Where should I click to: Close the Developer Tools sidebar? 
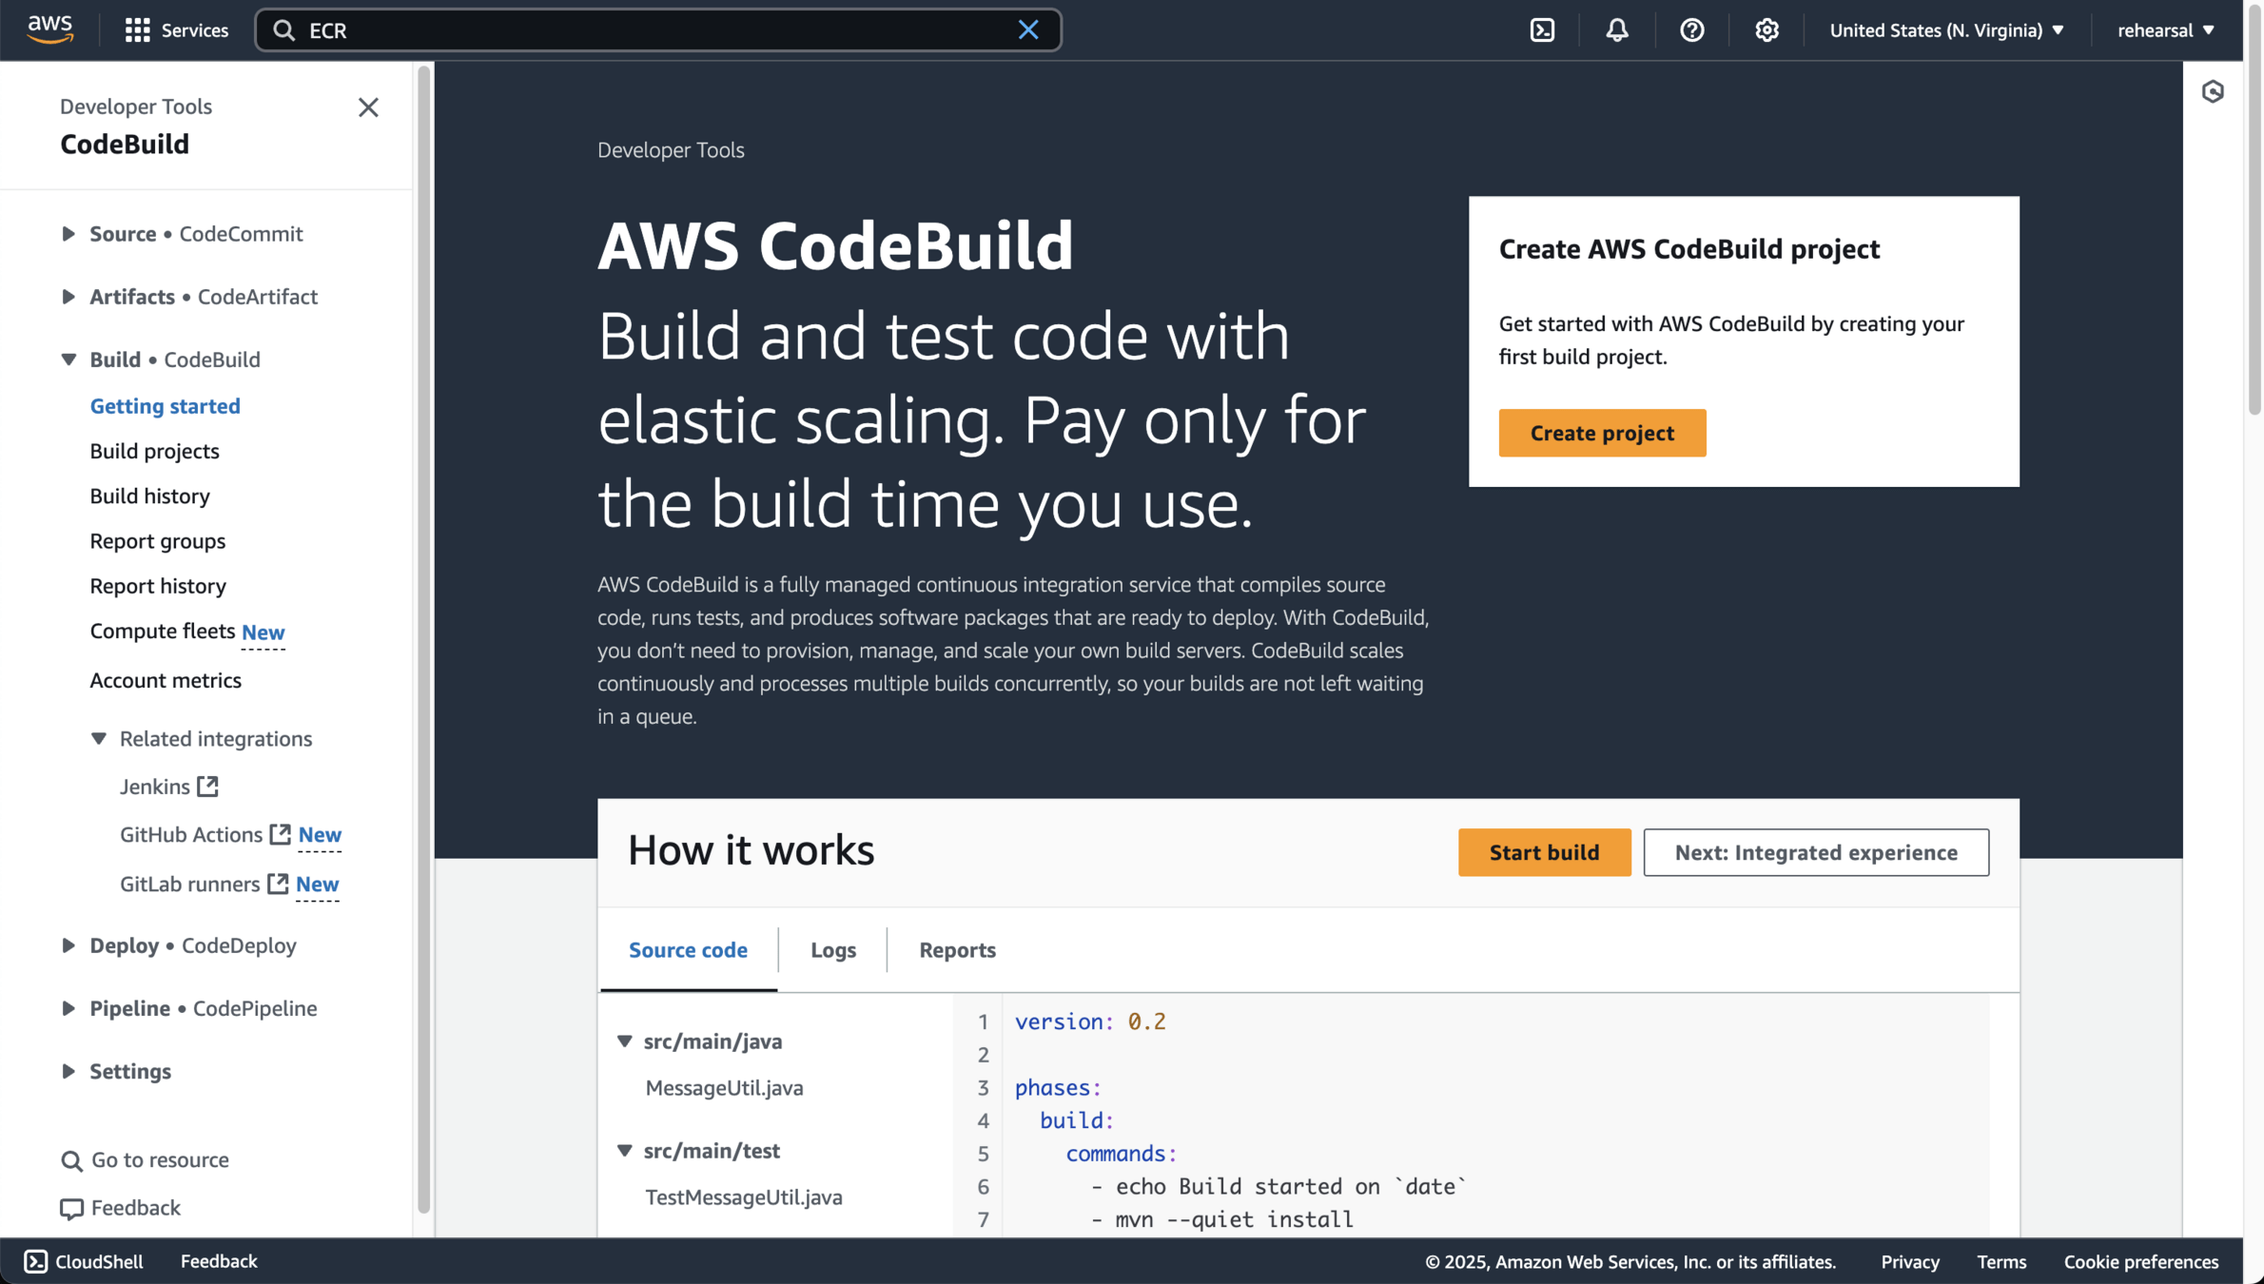[x=368, y=107]
